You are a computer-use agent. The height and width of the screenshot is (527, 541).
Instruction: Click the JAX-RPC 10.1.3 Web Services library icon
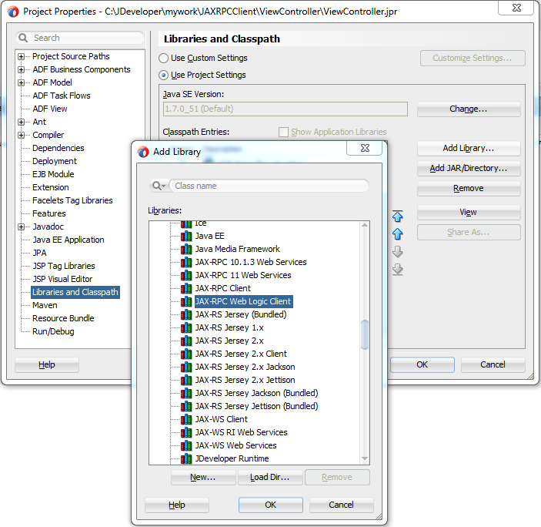pyautogui.click(x=186, y=262)
